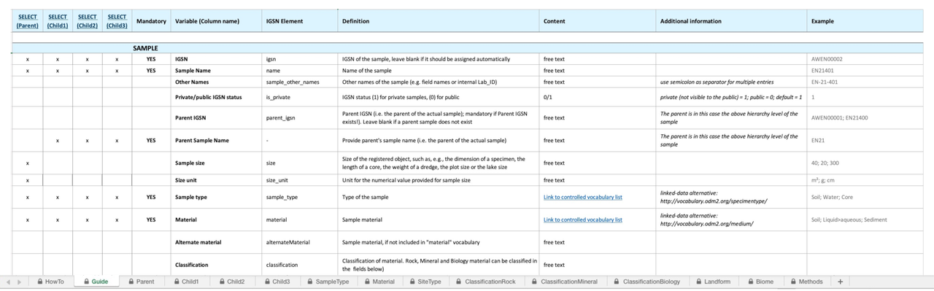Select the Mandatory column header cell
The image size is (934, 291).
[151, 21]
